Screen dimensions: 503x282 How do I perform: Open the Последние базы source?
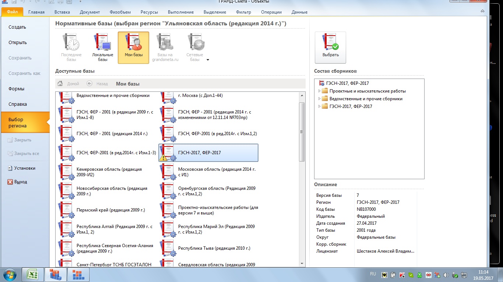(71, 48)
